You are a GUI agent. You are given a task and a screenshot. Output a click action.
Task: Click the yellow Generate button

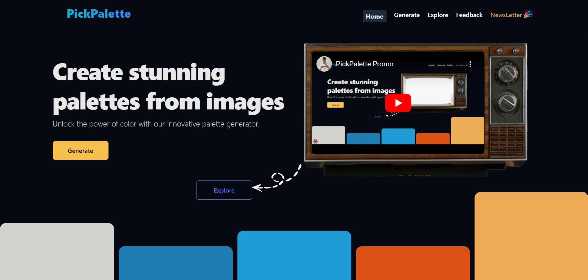81,150
